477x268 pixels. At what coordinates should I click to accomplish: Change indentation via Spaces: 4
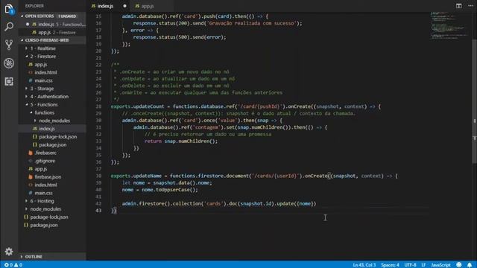(x=390, y=265)
